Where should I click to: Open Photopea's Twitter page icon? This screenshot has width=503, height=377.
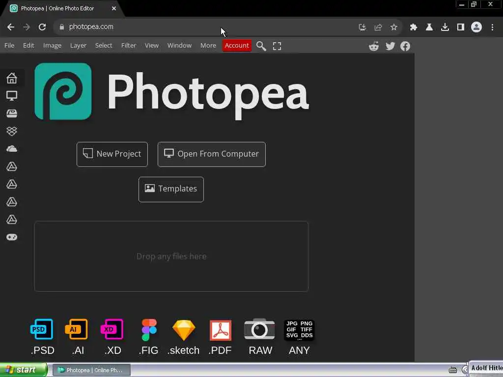coord(390,46)
